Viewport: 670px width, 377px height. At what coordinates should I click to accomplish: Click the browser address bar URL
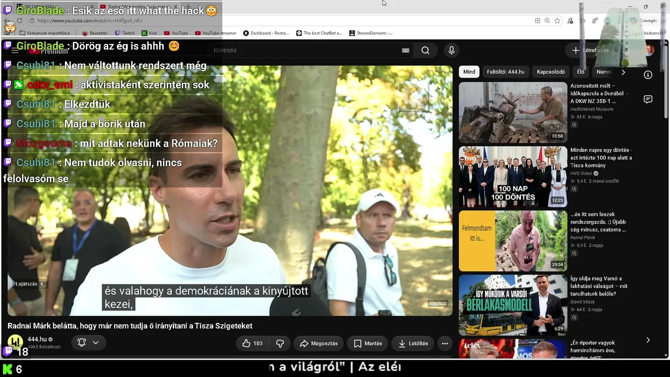tap(90, 20)
